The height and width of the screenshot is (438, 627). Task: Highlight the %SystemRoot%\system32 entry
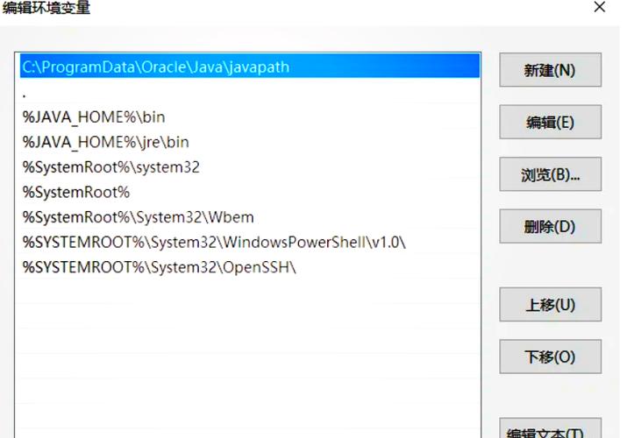pyautogui.click(x=111, y=166)
